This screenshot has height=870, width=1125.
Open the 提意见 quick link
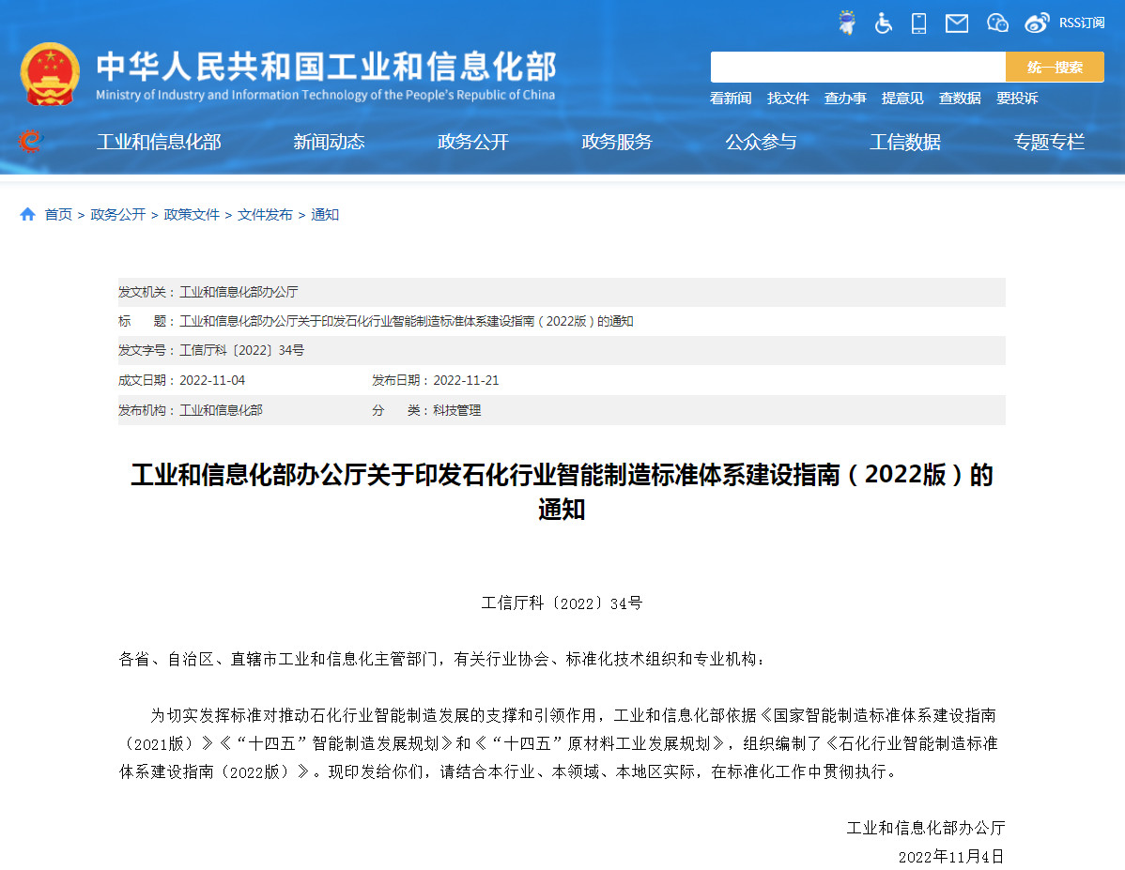[x=902, y=99]
